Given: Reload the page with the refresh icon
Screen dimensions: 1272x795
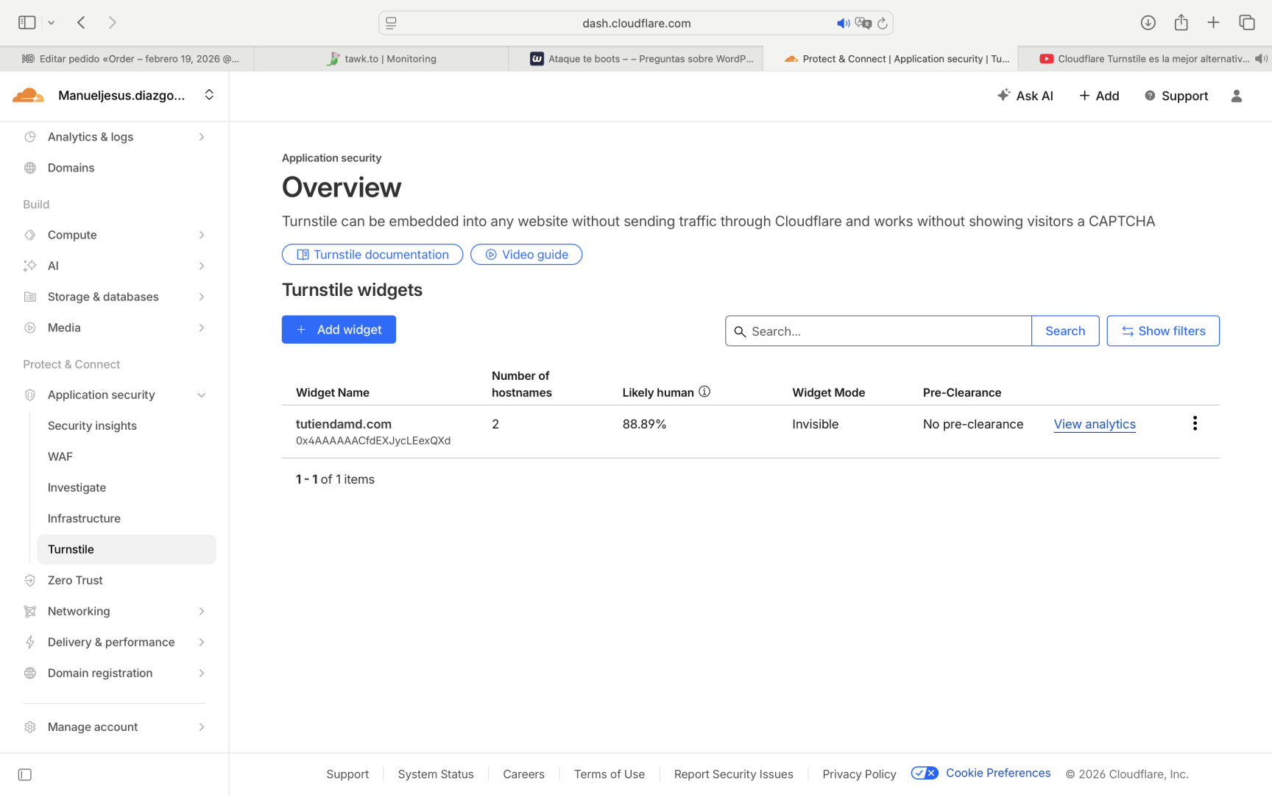Looking at the screenshot, I should click(882, 24).
